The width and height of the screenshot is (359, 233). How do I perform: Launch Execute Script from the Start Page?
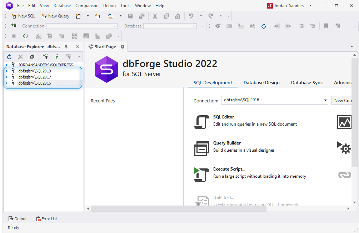click(250, 174)
